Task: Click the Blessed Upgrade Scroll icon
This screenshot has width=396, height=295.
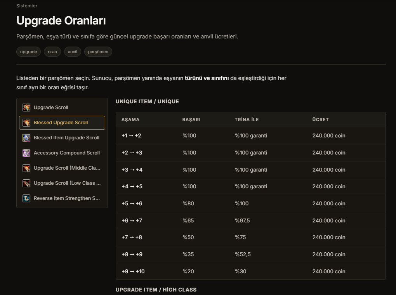Action: (x=26, y=123)
